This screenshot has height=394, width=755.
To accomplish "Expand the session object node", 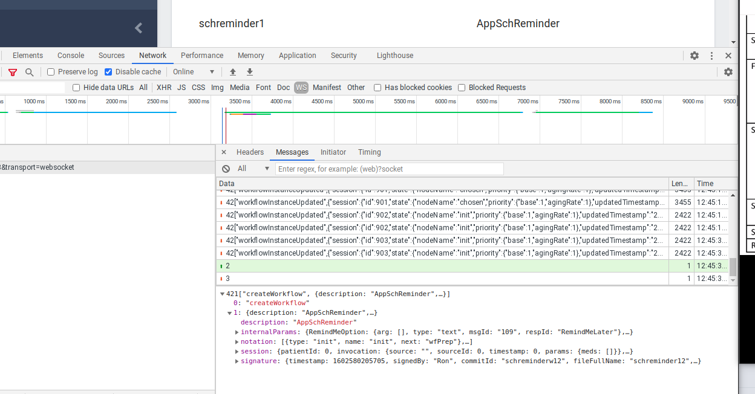I will pos(237,352).
